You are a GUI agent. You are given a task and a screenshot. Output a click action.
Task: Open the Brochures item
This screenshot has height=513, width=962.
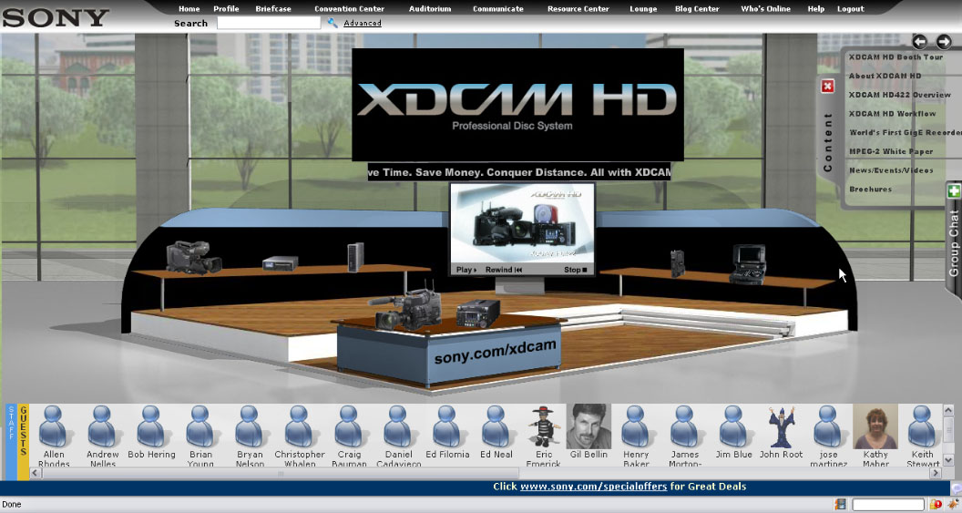870,189
